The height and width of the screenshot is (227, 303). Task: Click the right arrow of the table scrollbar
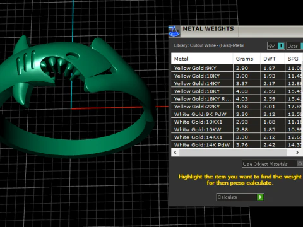coord(297,153)
